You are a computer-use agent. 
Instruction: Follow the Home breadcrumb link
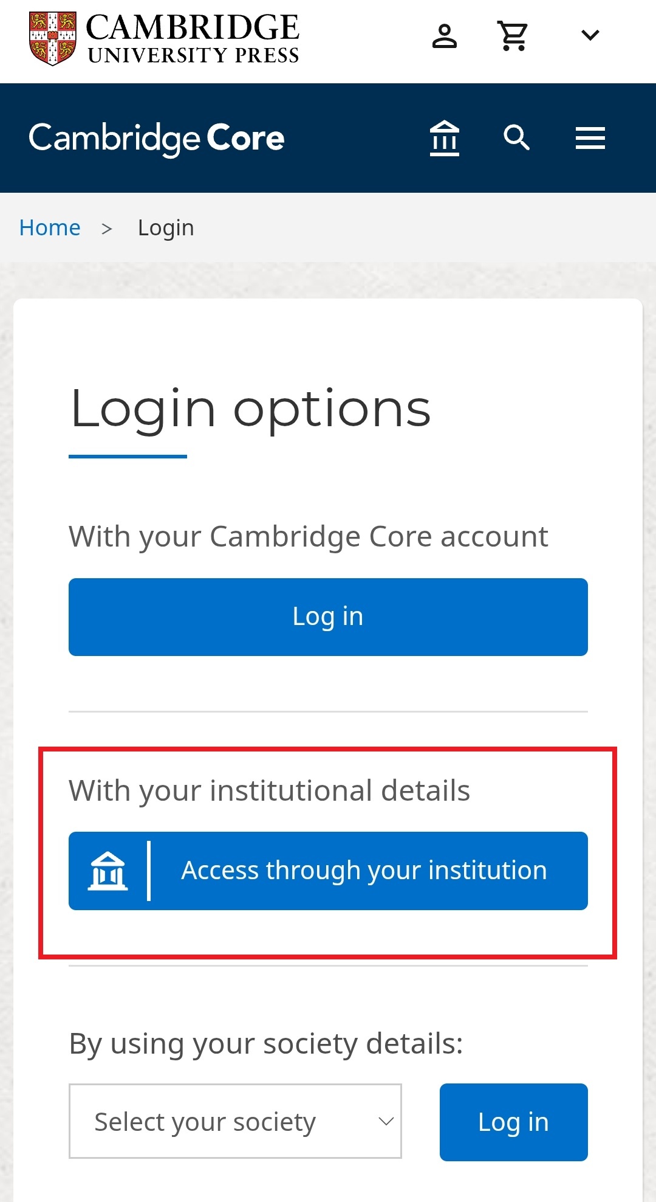click(x=50, y=228)
